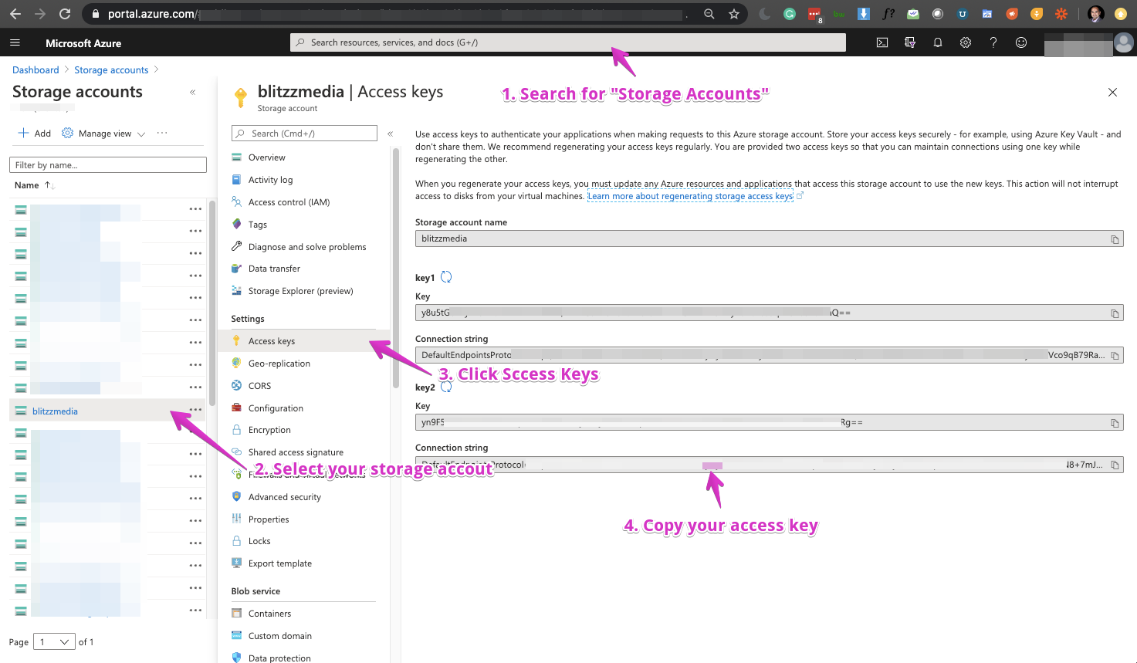
Task: Open the browser zoom magnifier icon
Action: click(709, 14)
